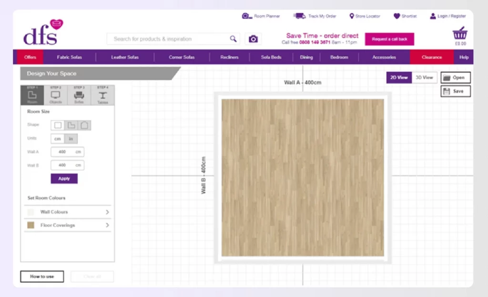Click the camera image search icon
The image size is (488, 297).
coord(253,39)
